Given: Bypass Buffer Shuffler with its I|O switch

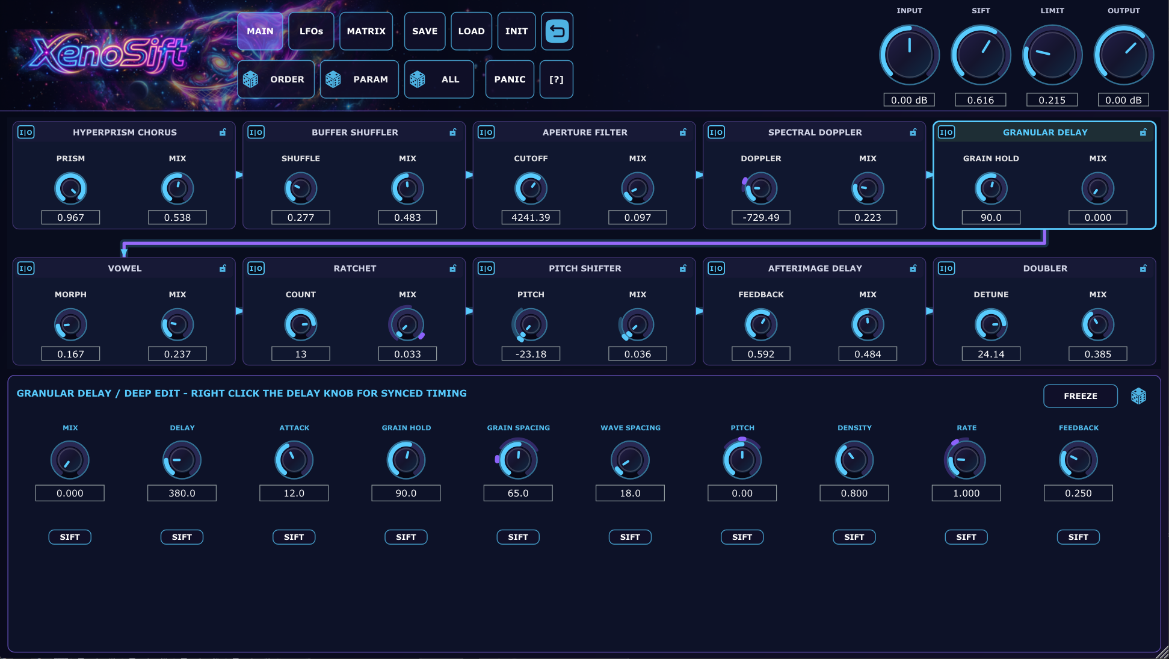Looking at the screenshot, I should 256,132.
